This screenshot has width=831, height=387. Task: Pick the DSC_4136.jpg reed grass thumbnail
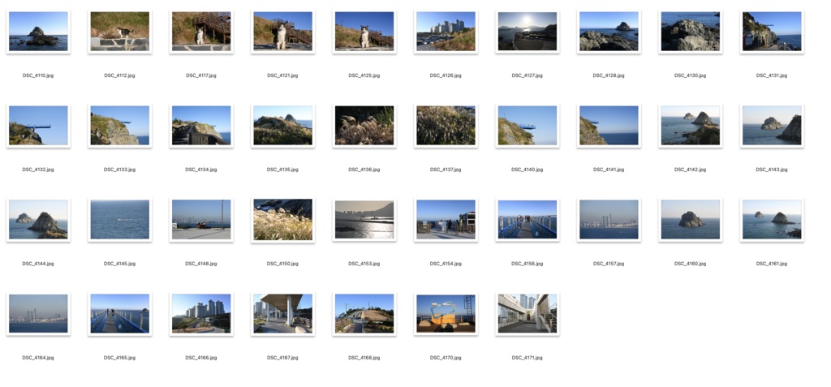(x=364, y=126)
